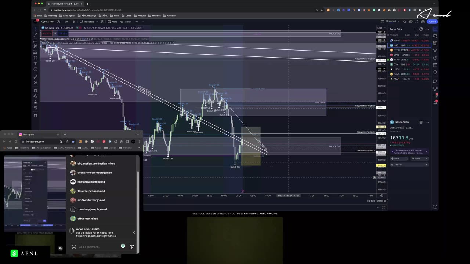Open Investing bookmarks folder in TradingView window

(x=51, y=15)
